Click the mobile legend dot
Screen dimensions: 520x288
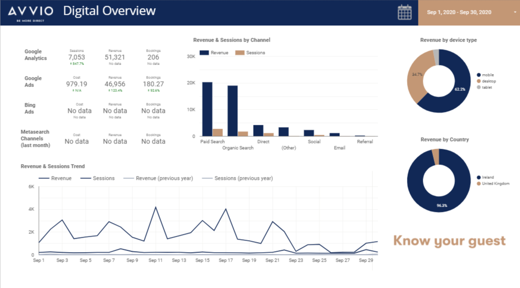click(x=479, y=75)
